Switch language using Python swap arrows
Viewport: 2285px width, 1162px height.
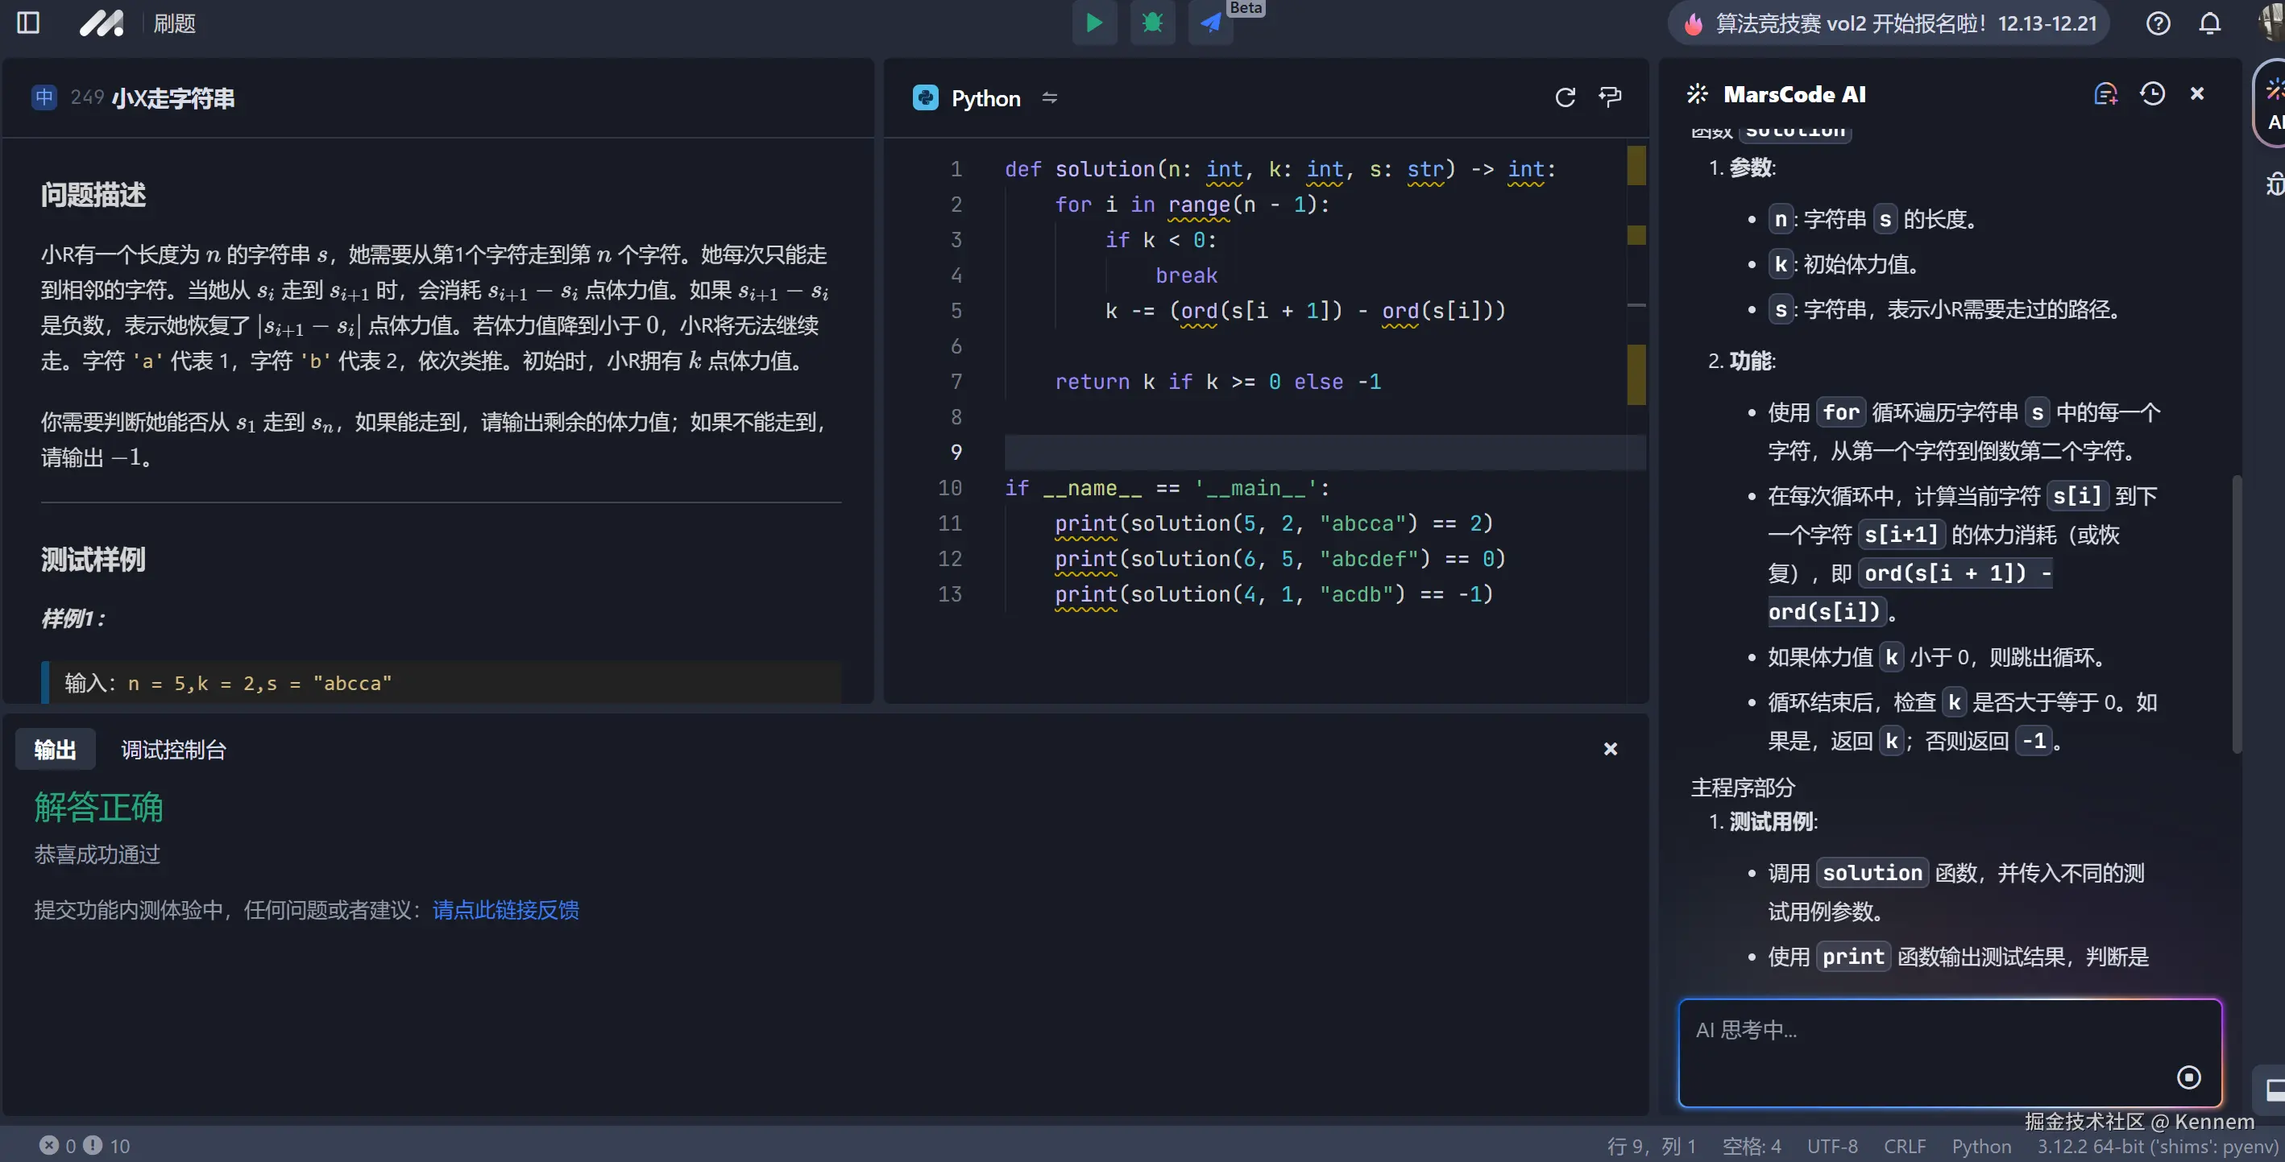click(1049, 97)
